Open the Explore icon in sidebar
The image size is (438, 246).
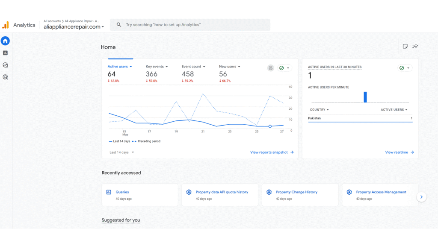5,65
